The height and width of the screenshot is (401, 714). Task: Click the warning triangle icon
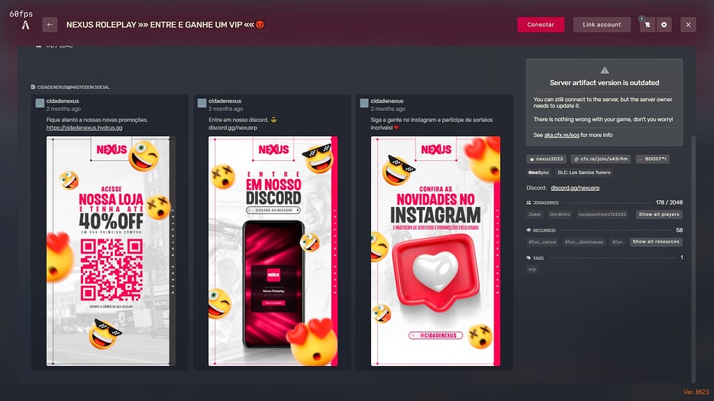click(x=605, y=70)
